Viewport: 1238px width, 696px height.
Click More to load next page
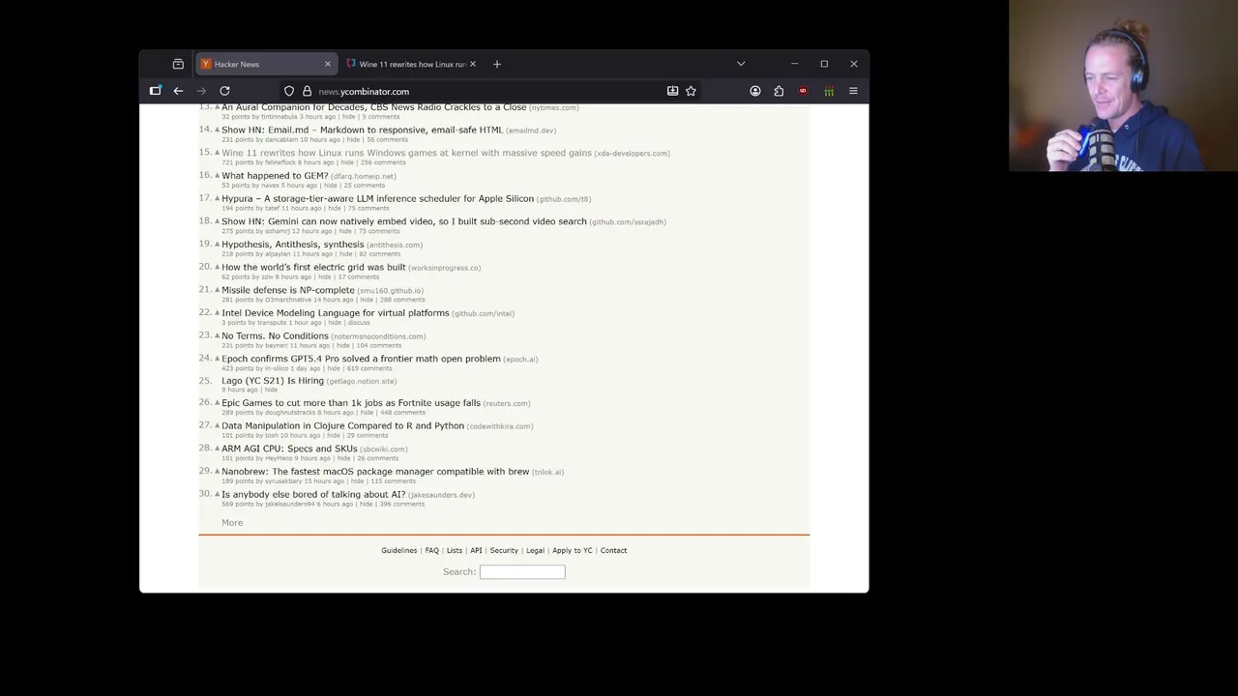click(232, 523)
